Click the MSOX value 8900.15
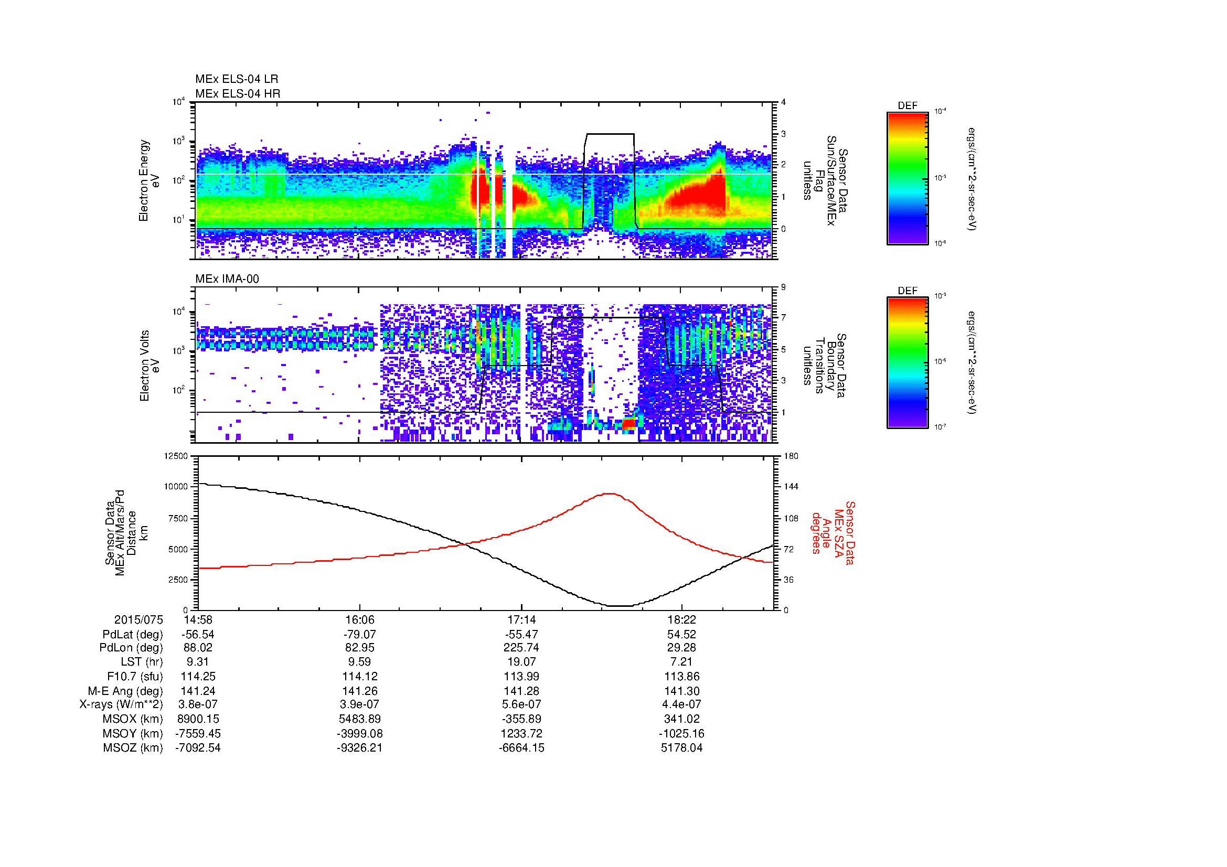Viewport: 1227px width, 867px height. [x=198, y=719]
